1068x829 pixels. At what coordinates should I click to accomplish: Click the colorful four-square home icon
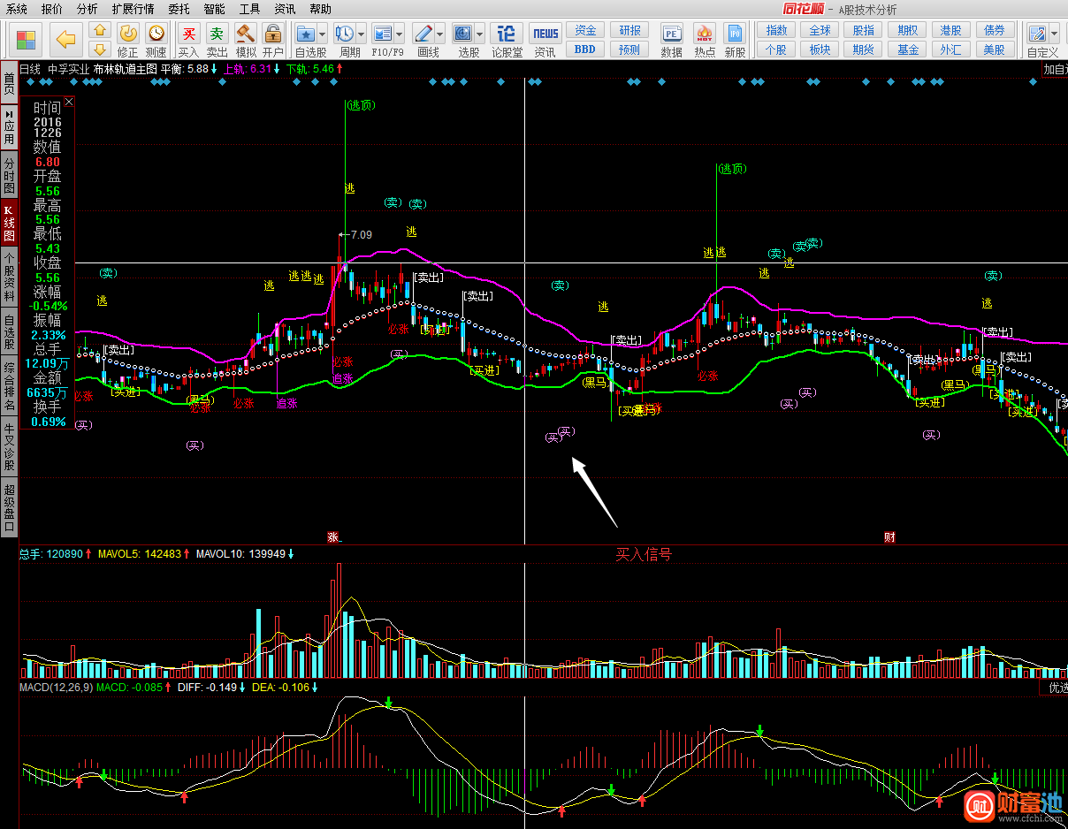(x=27, y=40)
